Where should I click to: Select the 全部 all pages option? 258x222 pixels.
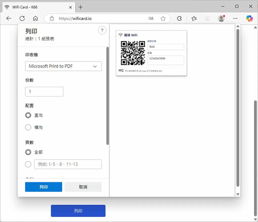(28, 152)
